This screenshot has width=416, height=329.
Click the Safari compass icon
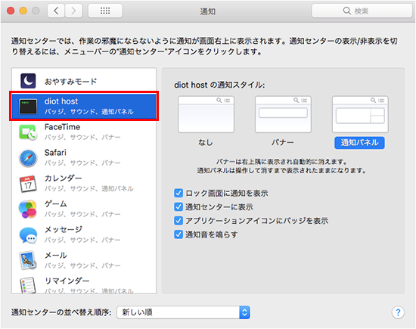coord(28,157)
